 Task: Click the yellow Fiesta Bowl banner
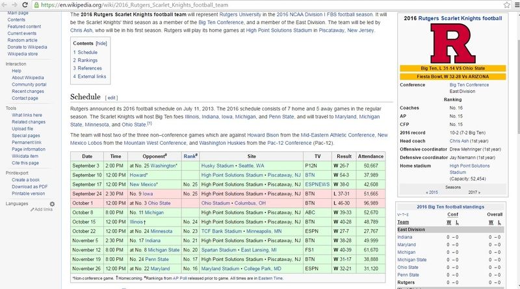pyautogui.click(x=452, y=77)
